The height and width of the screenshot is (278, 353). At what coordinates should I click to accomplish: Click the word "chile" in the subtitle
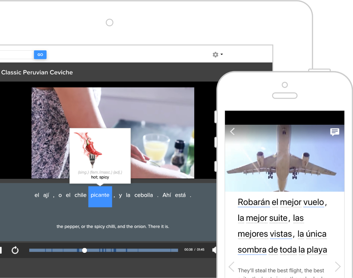[x=80, y=195]
